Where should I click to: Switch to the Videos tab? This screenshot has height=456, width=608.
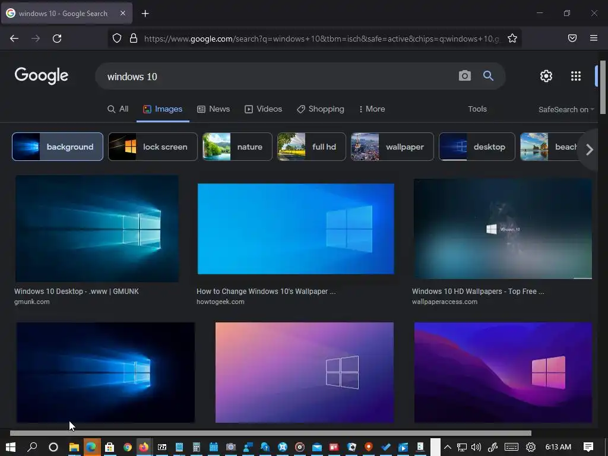point(263,109)
